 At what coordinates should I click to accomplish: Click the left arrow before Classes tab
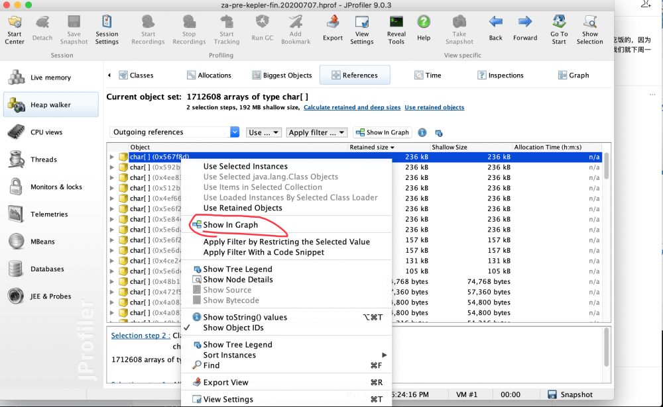109,75
